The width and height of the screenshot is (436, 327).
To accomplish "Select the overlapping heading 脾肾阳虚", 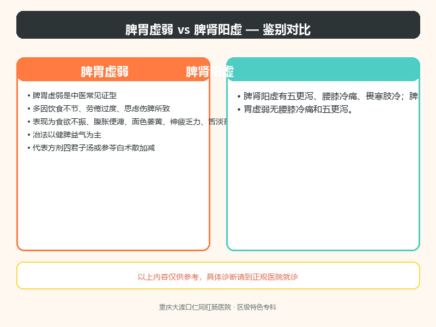I will click(210, 71).
